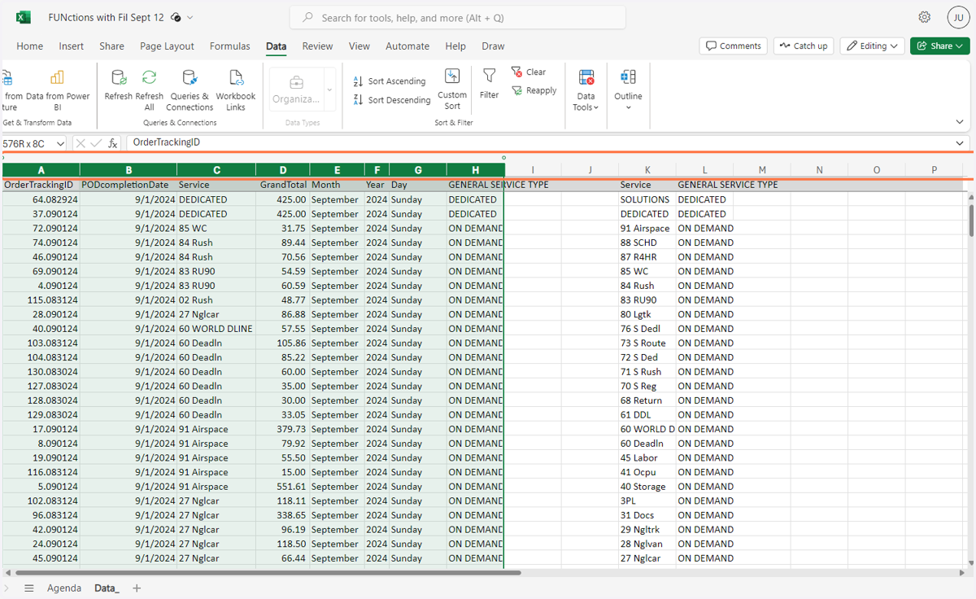This screenshot has width=976, height=599.
Task: Click the Excel app logo icon
Action: coord(24,17)
